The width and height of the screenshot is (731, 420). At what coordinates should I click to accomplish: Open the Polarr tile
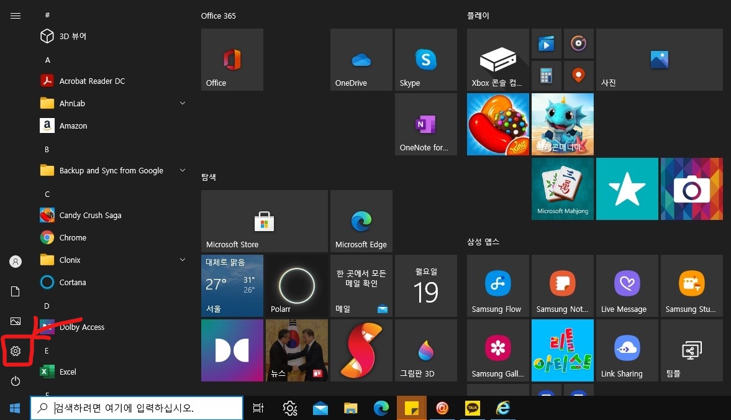point(296,286)
